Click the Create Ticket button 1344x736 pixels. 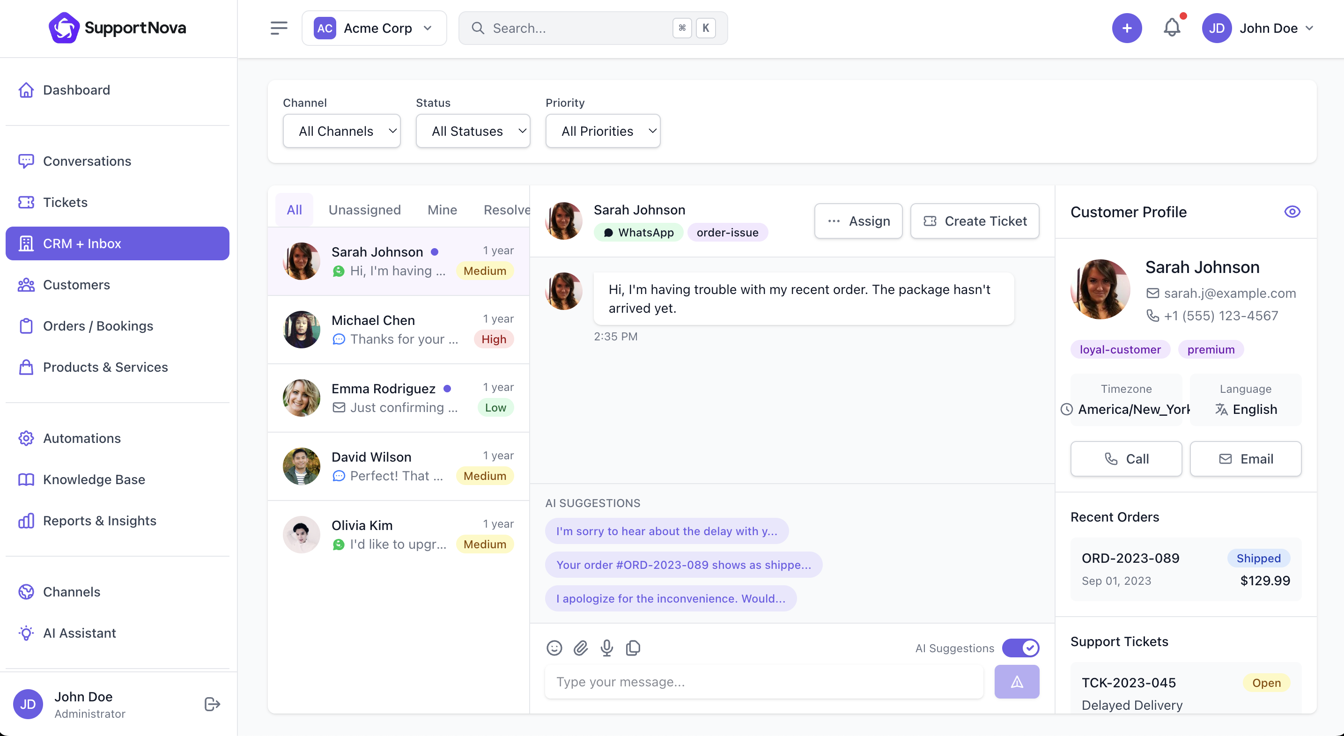coord(975,221)
